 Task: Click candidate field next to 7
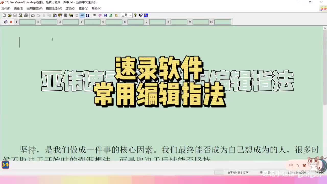[x=157, y=22]
